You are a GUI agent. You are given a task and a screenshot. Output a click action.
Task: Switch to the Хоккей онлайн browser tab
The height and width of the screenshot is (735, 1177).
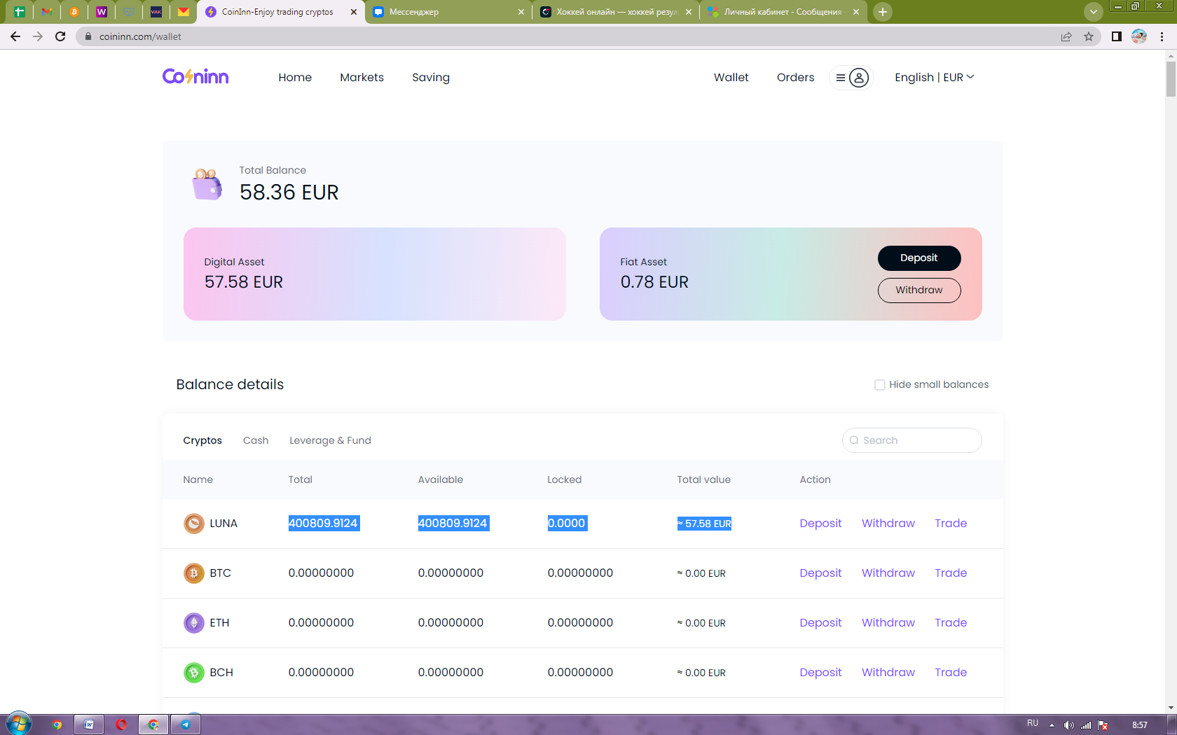pyautogui.click(x=617, y=12)
